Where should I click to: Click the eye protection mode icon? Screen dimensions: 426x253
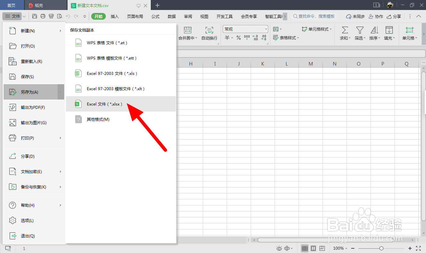(279, 248)
